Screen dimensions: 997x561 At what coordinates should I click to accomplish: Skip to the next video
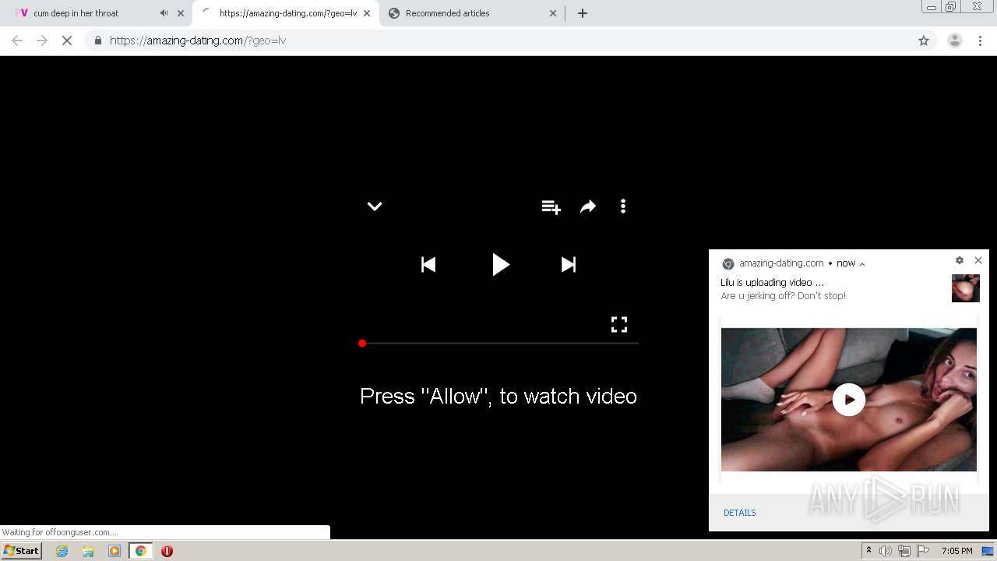click(569, 265)
